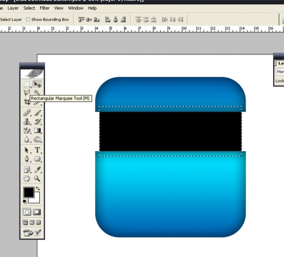Viewport: 284px width, 257px height.
Task: Click the horizontal ruler above the canvas
Action: [142, 29]
